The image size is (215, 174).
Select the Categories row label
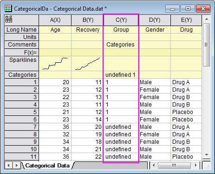[x=21, y=75]
